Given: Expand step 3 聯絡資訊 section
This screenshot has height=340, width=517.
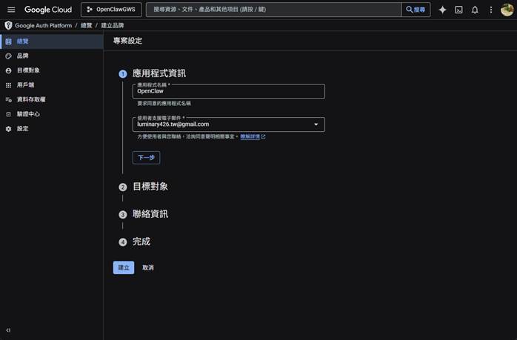Looking at the screenshot, I should tap(150, 214).
